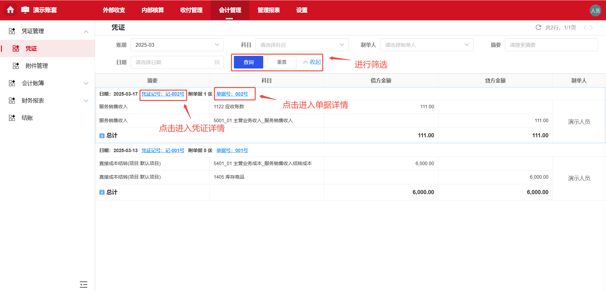Screen dimensions: 606x291
Task: Click the 财务报表 sidebar icon
Action: 12,100
